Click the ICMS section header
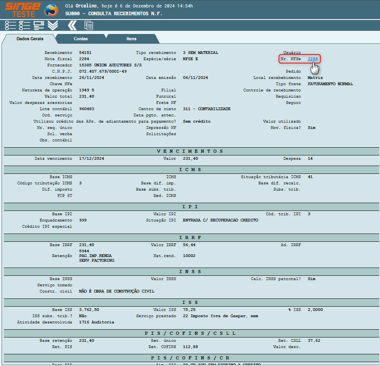 click(x=190, y=170)
